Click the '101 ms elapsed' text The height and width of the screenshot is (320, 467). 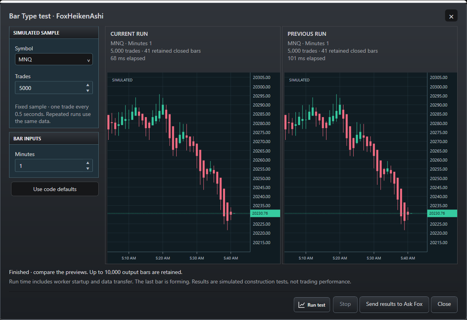(306, 58)
